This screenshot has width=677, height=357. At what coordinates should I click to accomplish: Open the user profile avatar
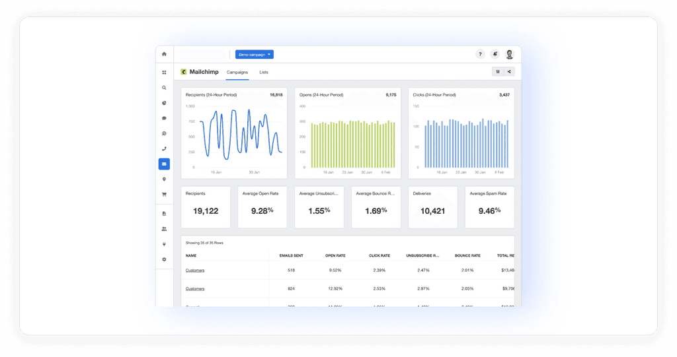pyautogui.click(x=510, y=54)
